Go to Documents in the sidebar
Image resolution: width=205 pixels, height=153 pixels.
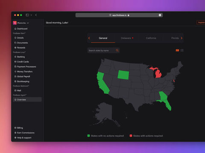pos(21,43)
